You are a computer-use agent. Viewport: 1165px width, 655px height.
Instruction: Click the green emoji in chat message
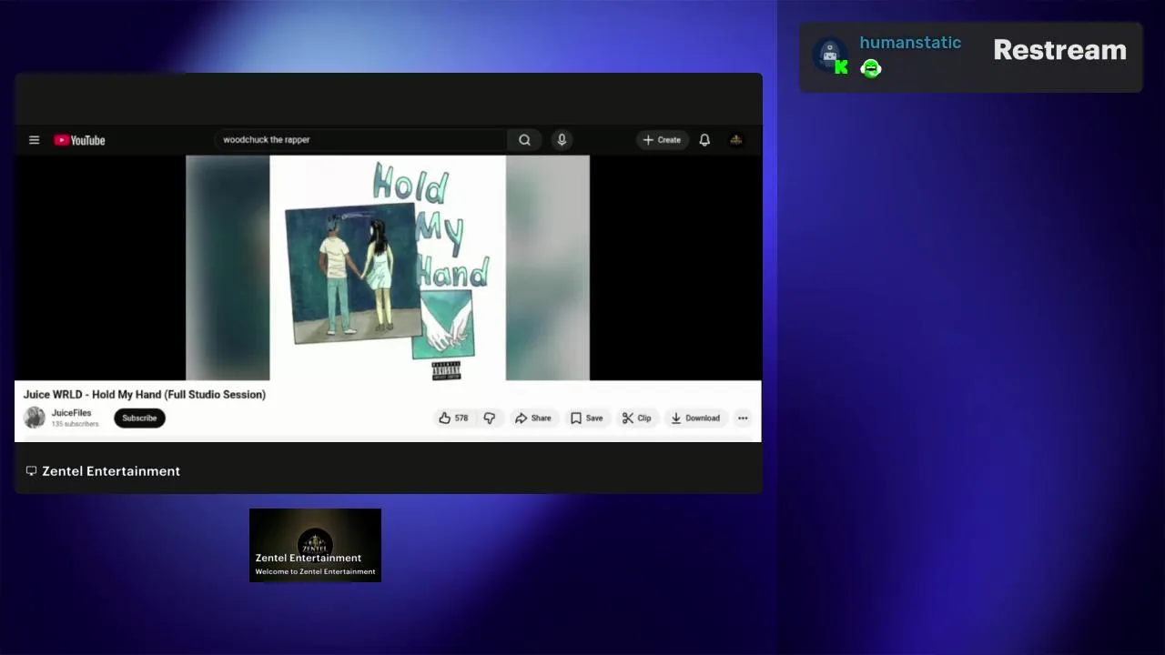pos(871,68)
